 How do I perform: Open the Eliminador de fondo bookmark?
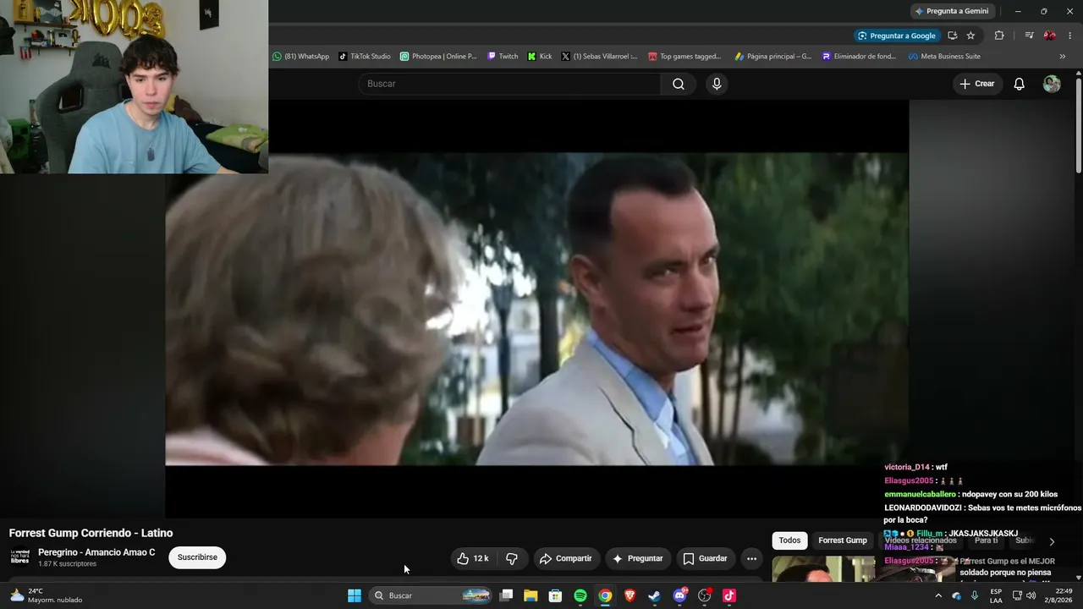point(859,57)
